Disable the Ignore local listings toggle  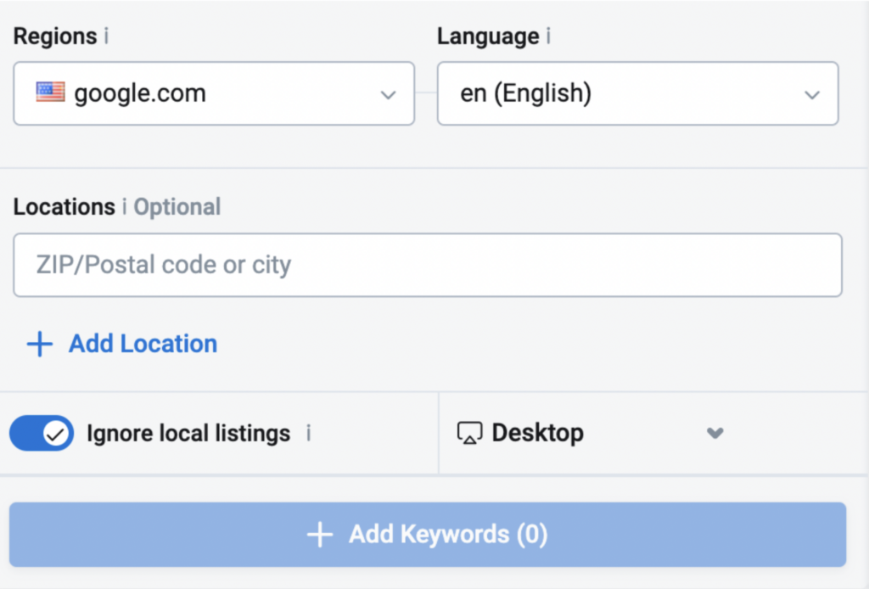pyautogui.click(x=41, y=433)
